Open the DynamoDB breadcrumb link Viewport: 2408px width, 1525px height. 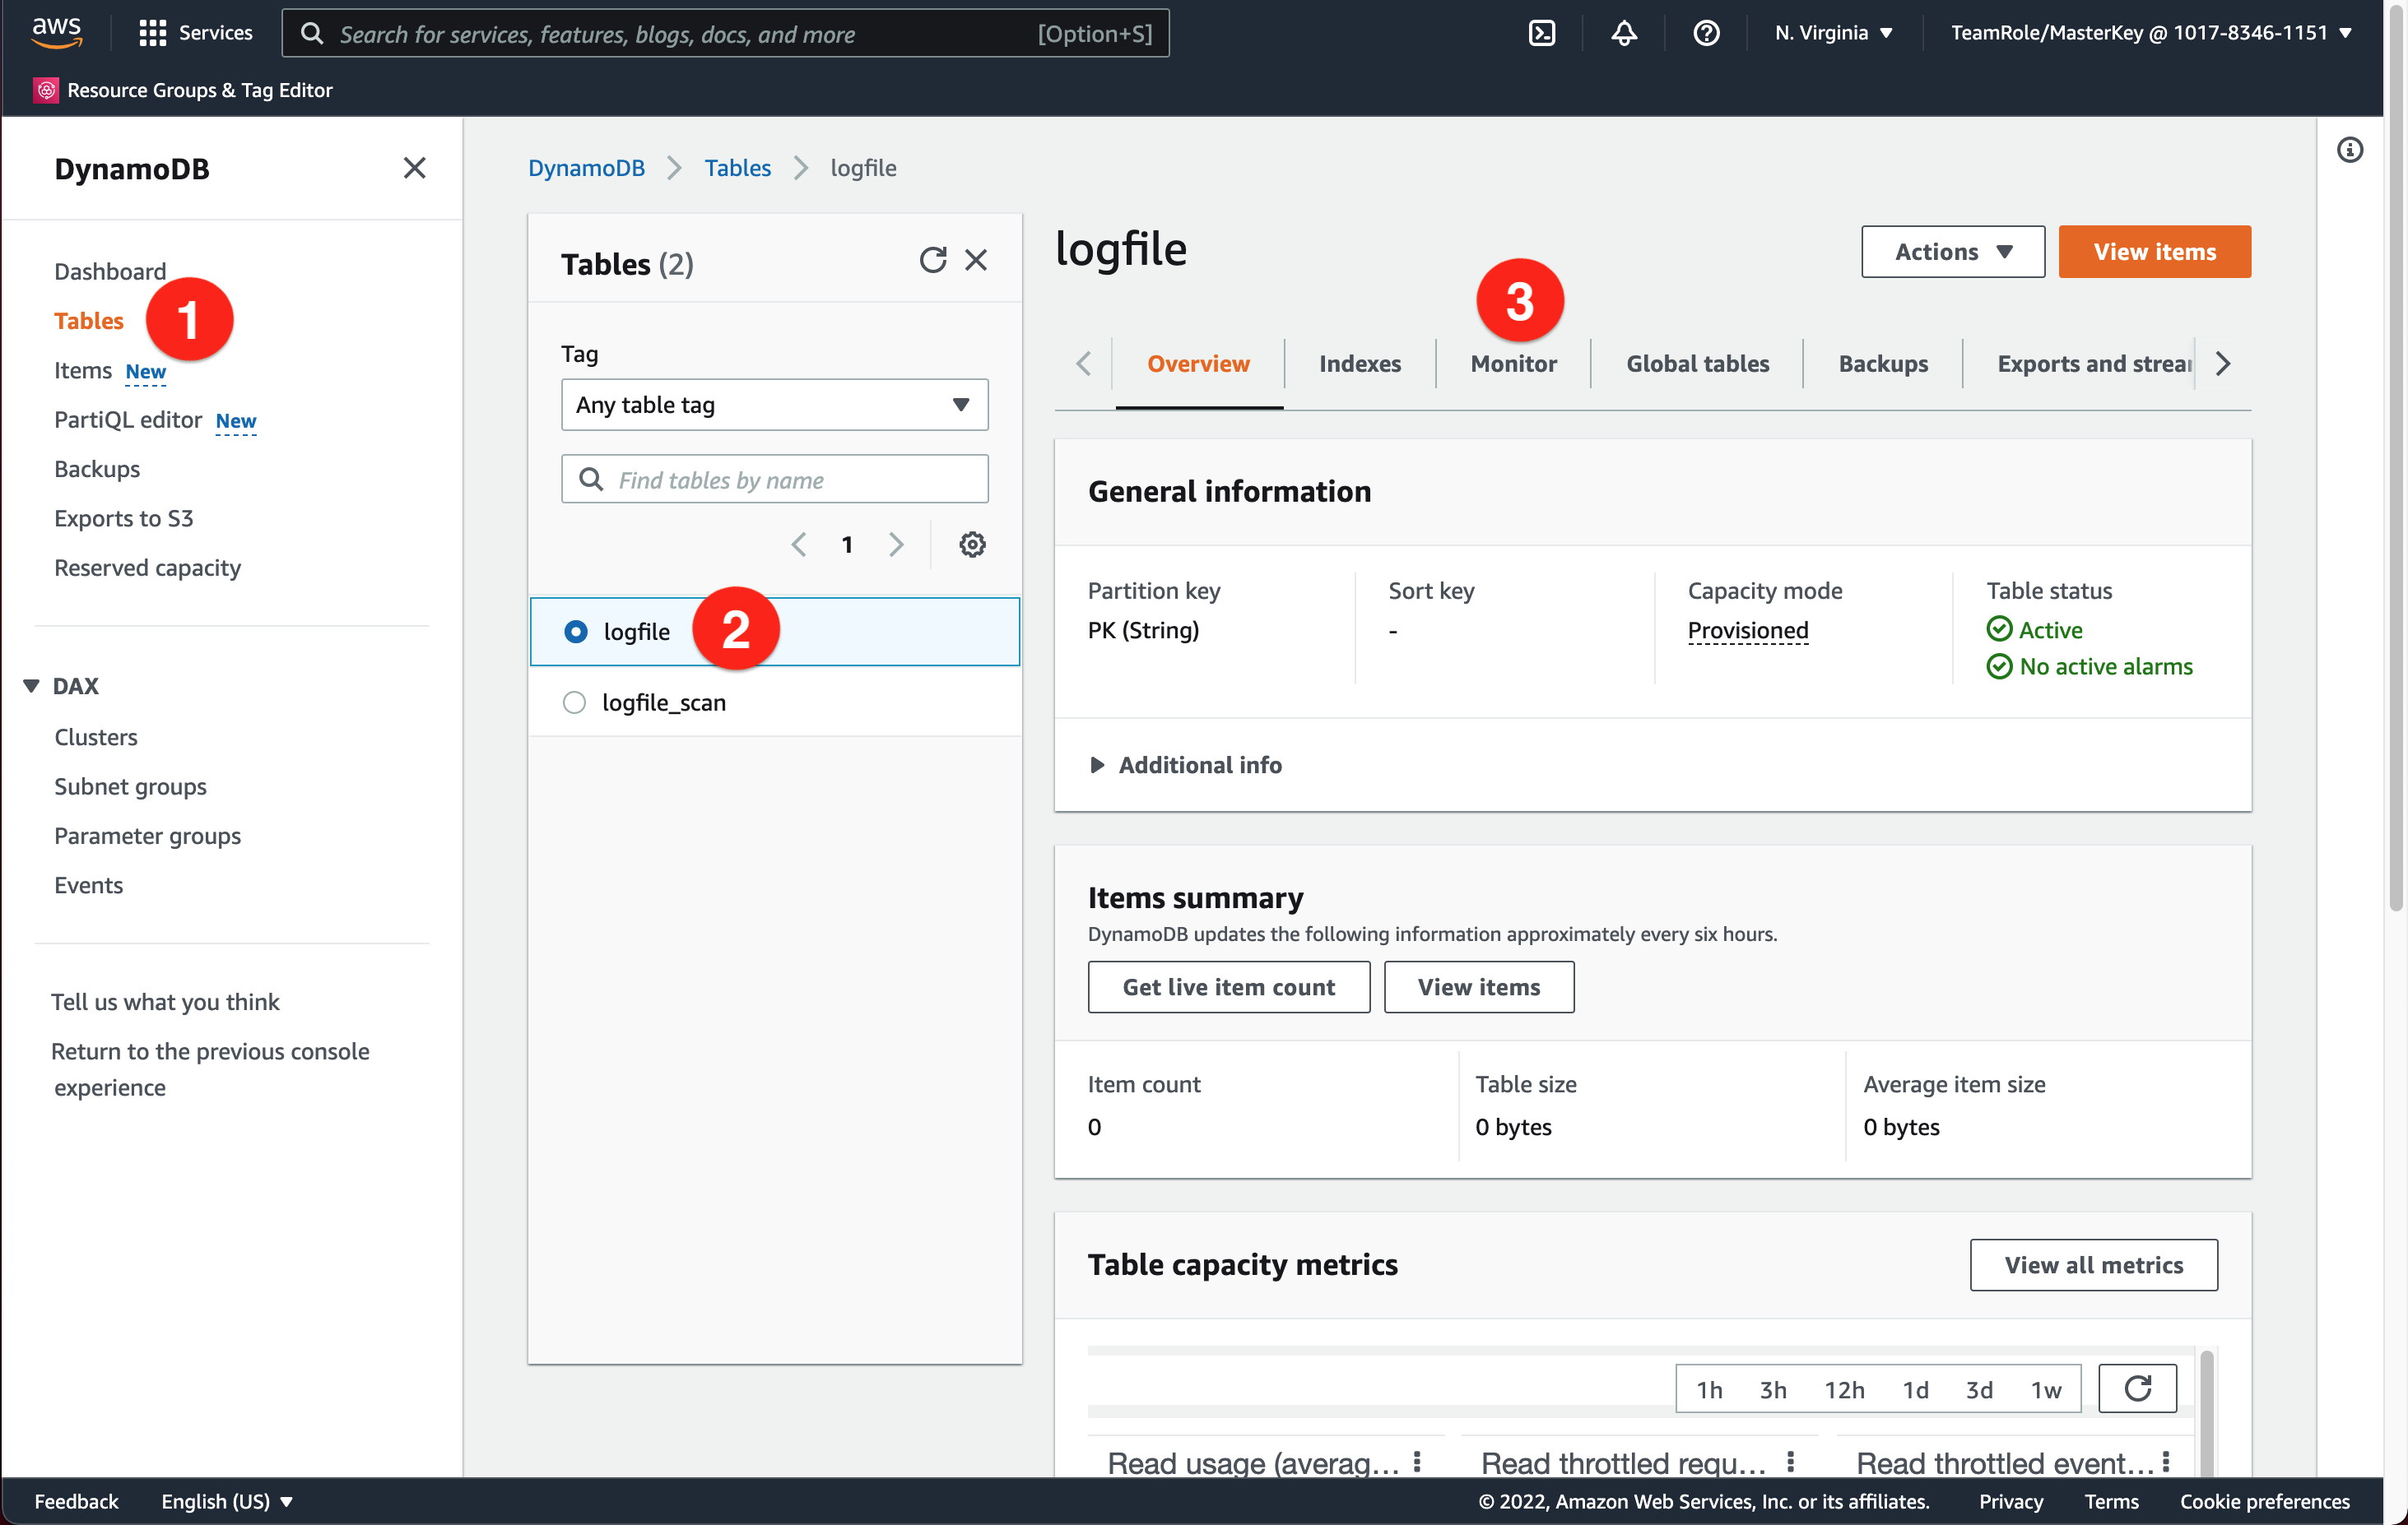[x=586, y=168]
